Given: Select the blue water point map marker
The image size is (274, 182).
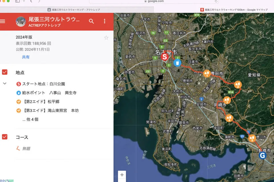Looking at the screenshot, I should 177,63.
